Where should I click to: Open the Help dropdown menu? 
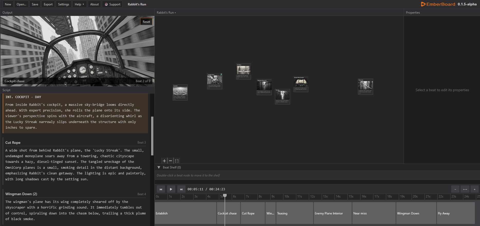[79, 4]
